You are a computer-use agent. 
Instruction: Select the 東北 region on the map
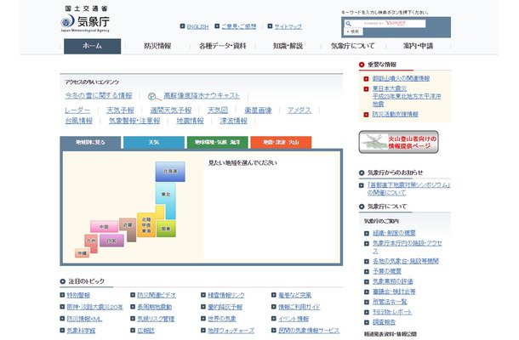(x=166, y=196)
